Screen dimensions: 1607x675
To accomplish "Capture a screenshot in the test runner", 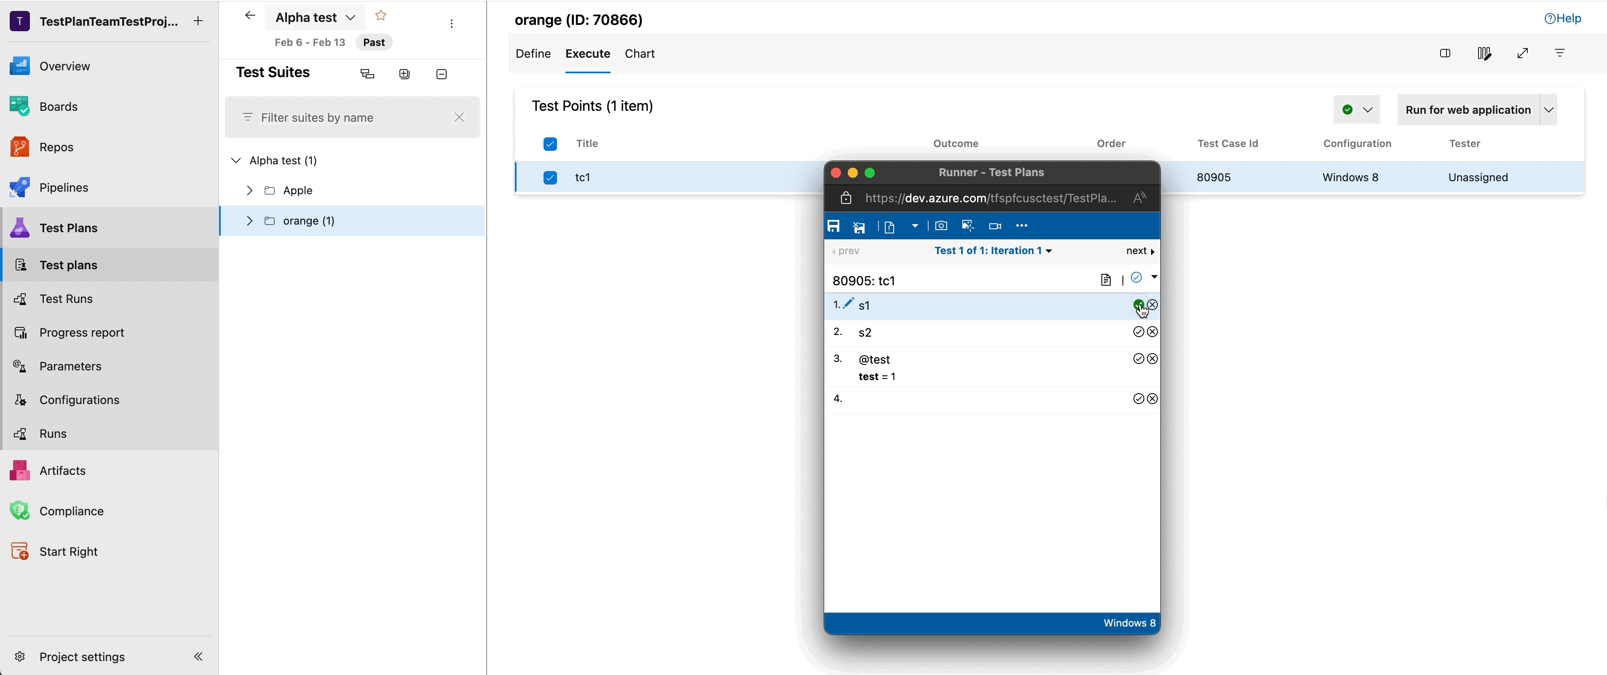I will pyautogui.click(x=941, y=226).
